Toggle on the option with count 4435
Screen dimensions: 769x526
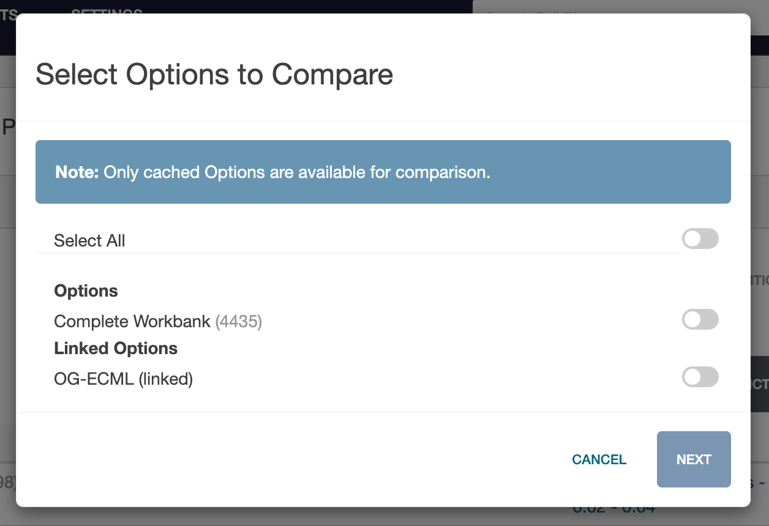click(x=700, y=319)
